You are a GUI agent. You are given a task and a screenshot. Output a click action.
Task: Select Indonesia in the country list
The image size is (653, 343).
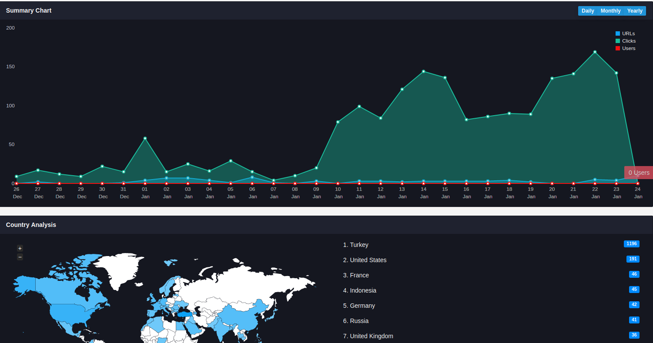tap(363, 290)
